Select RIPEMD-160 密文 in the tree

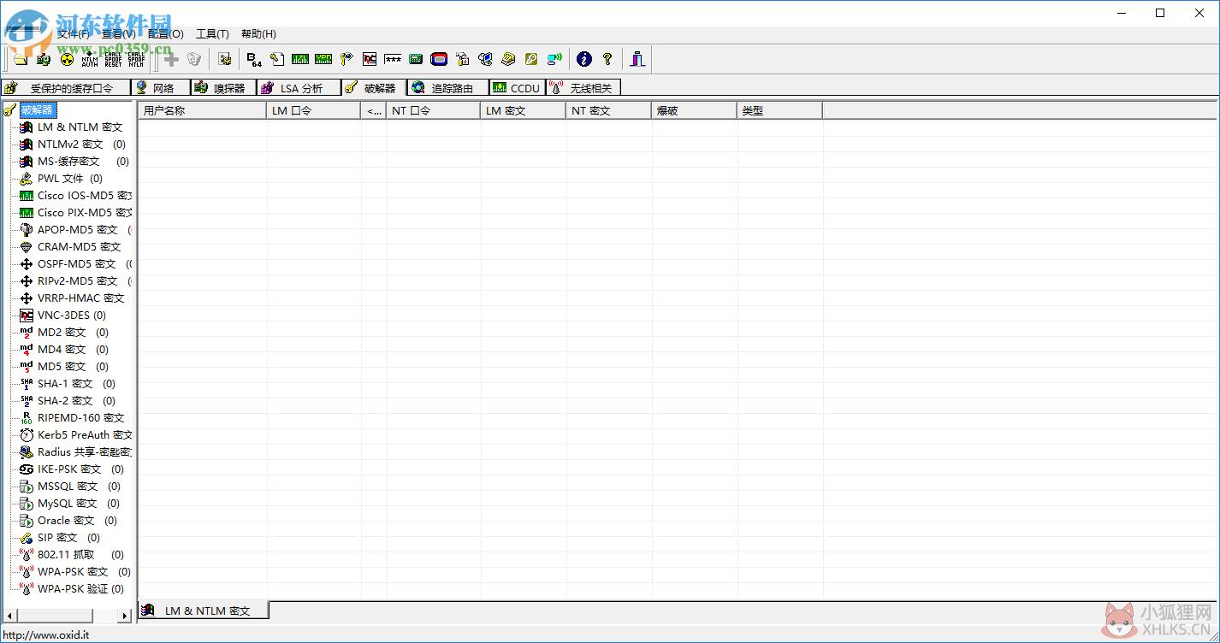click(81, 418)
